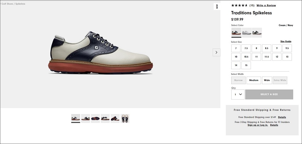Open the Size Guide link
The image size is (302, 144).
pyautogui.click(x=286, y=42)
